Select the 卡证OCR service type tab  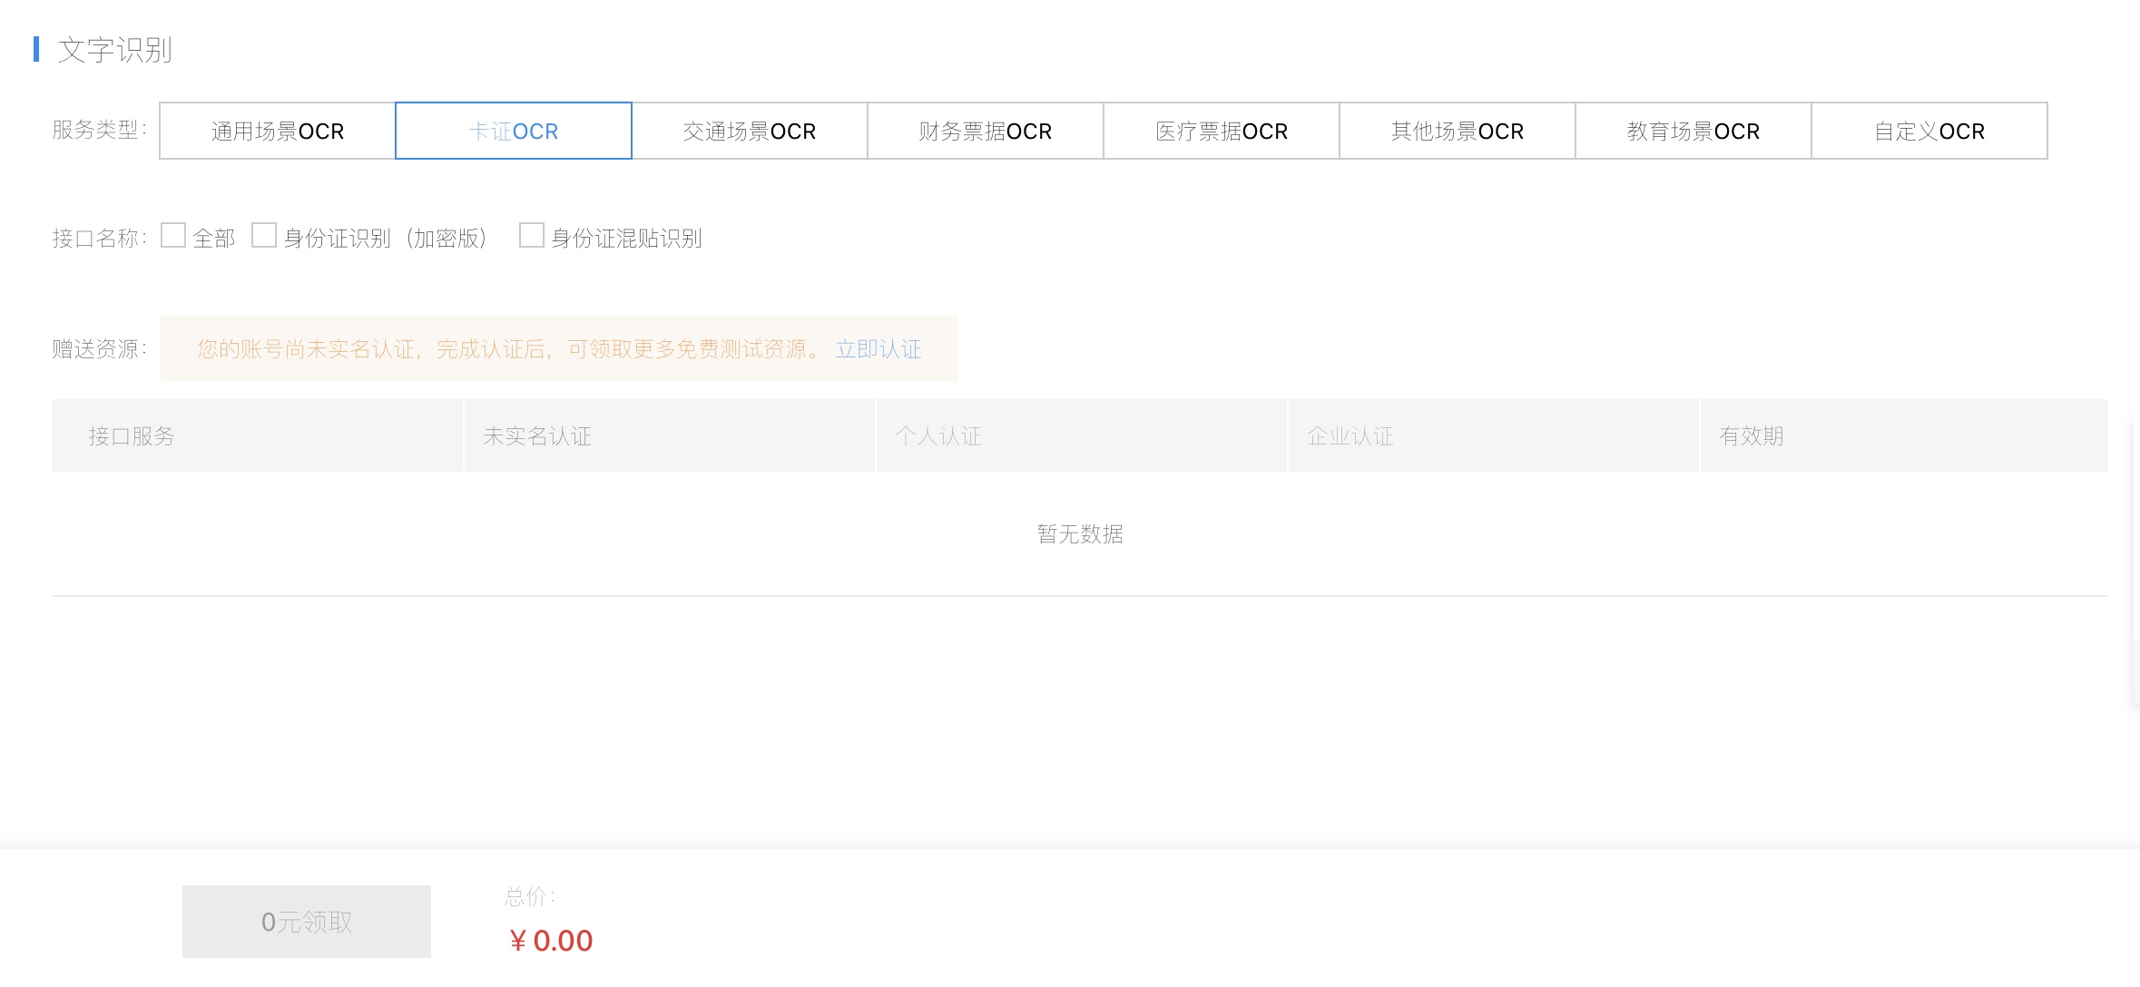click(514, 132)
